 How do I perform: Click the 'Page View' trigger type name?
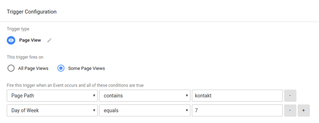pos(30,40)
